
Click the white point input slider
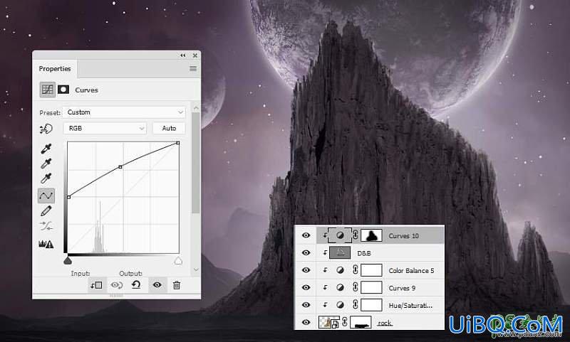pyautogui.click(x=178, y=261)
